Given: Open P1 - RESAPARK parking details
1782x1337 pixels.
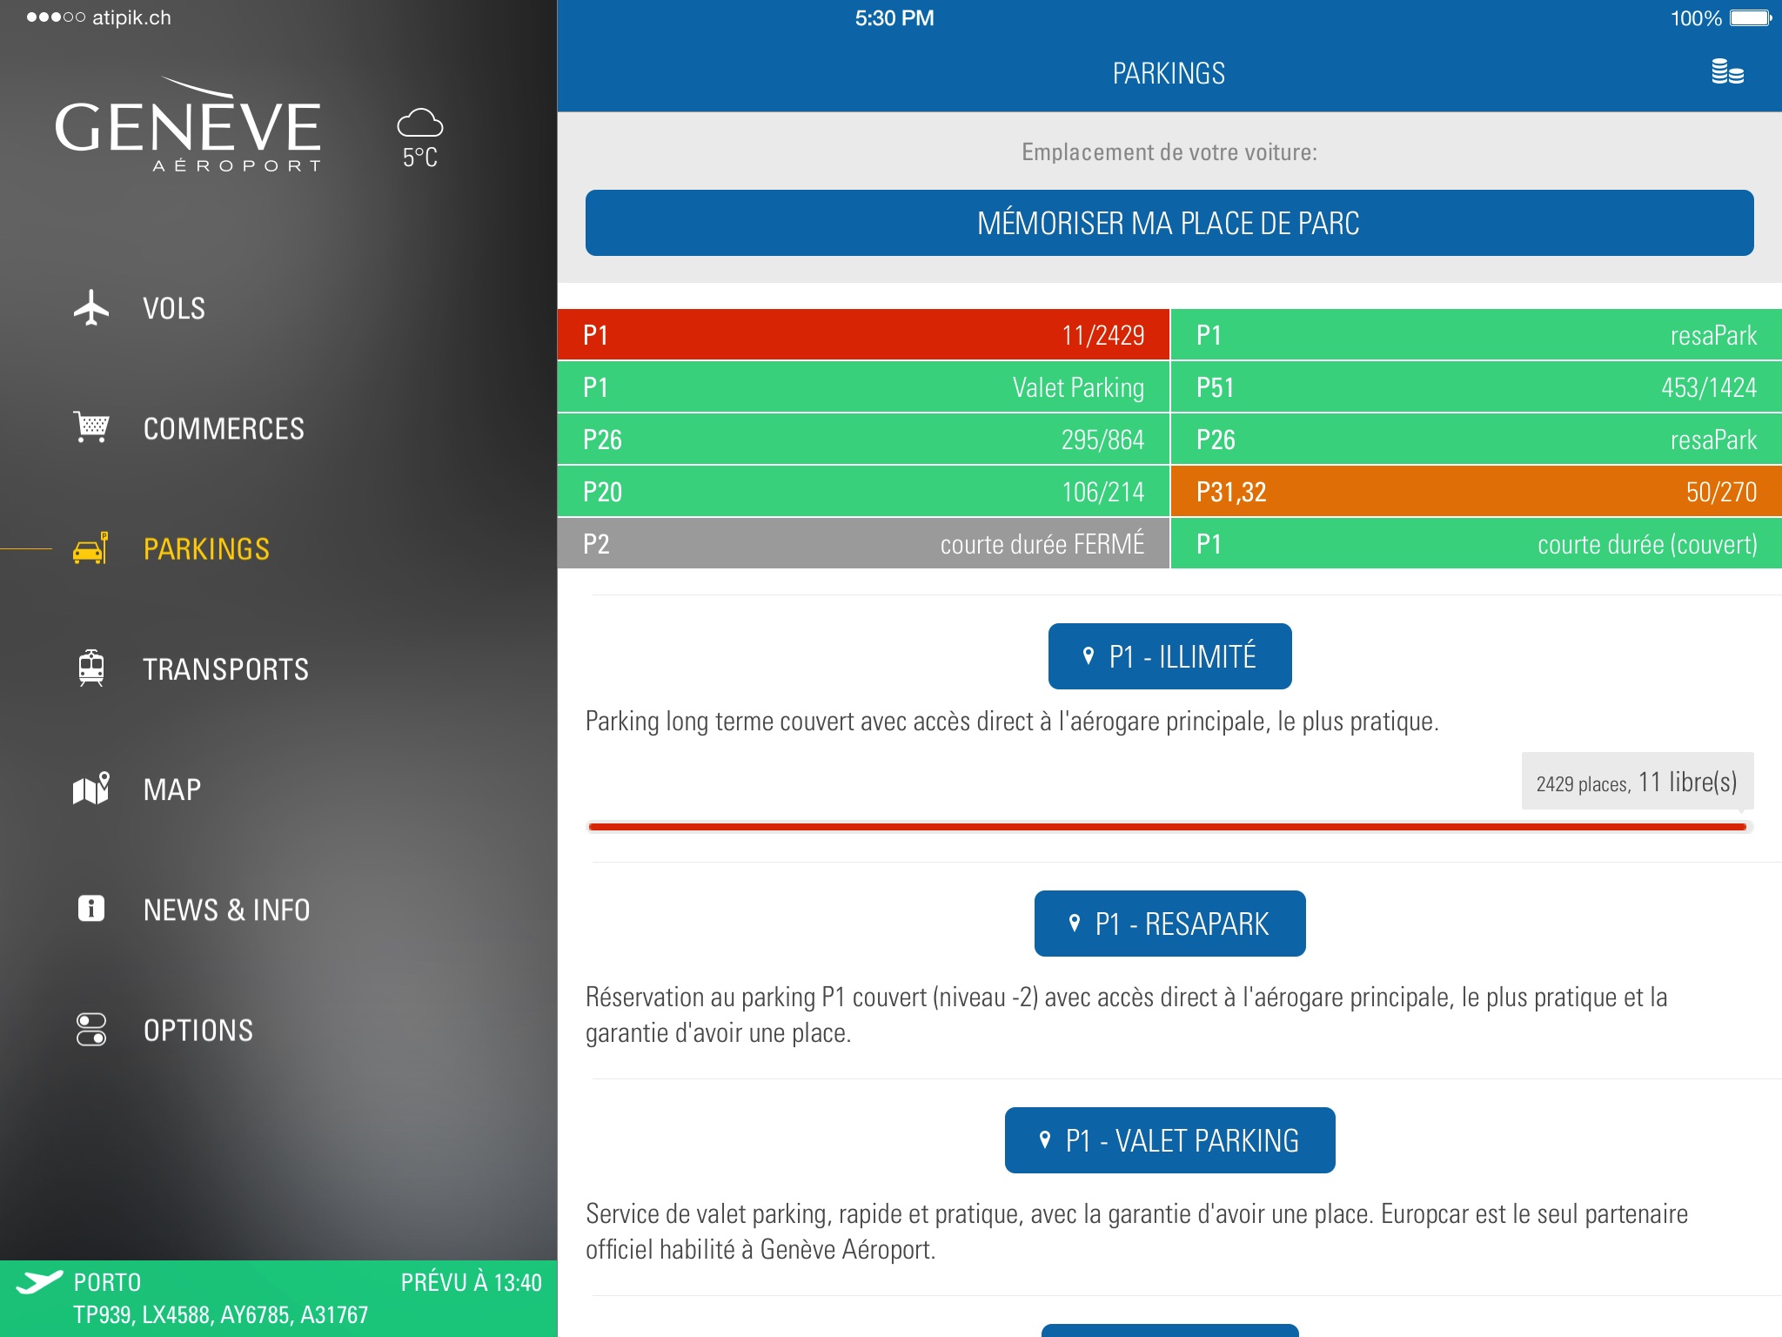Looking at the screenshot, I should click(1172, 924).
